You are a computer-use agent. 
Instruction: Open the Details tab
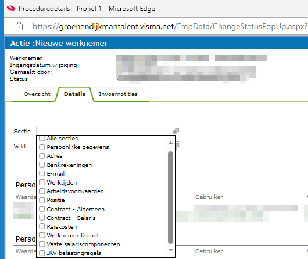[74, 94]
